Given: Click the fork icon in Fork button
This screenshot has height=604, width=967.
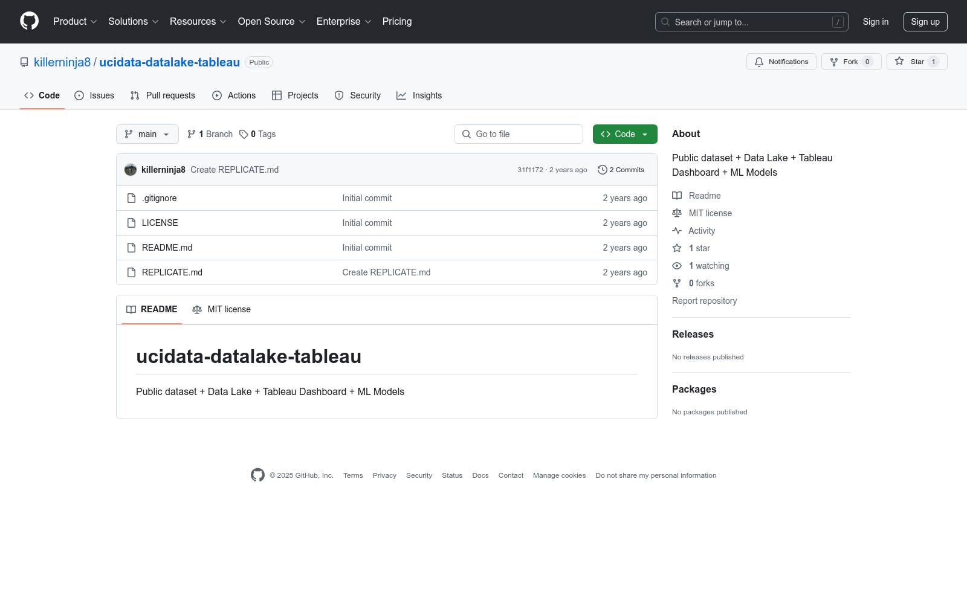Looking at the screenshot, I should pos(834,62).
